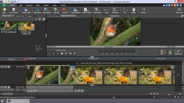Expand the Add Title dropdown arrow
184x103 pixels.
click(x=58, y=11)
